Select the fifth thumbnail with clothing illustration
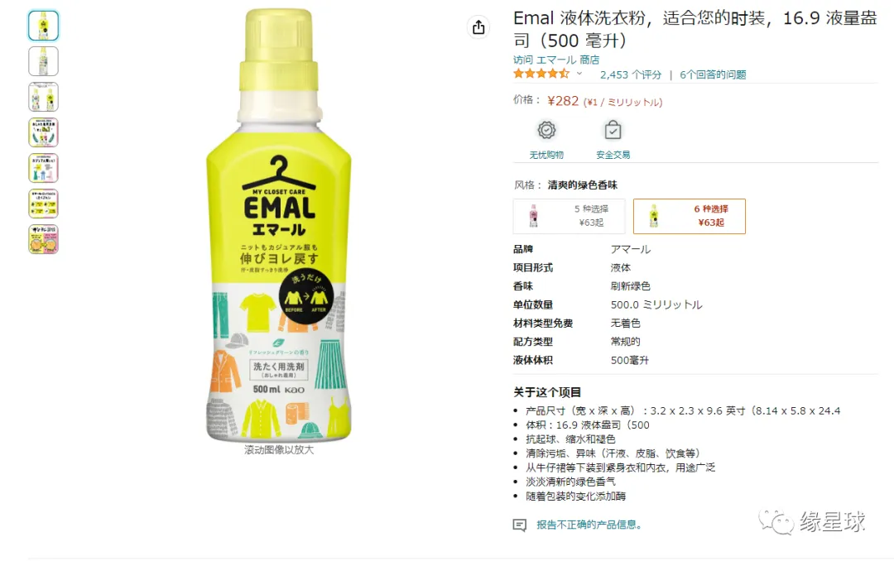The height and width of the screenshot is (561, 894). (x=43, y=168)
